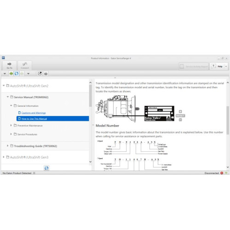230x230 pixels.
Task: Expand Preventive Maintenance folder
Action: point(11,125)
